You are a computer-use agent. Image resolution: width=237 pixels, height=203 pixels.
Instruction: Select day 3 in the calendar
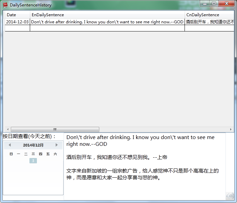(x=33, y=161)
